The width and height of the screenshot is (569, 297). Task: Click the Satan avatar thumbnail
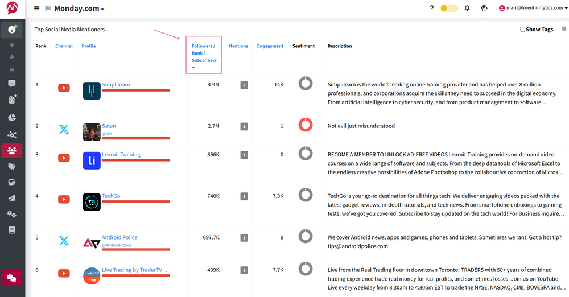pyautogui.click(x=92, y=132)
